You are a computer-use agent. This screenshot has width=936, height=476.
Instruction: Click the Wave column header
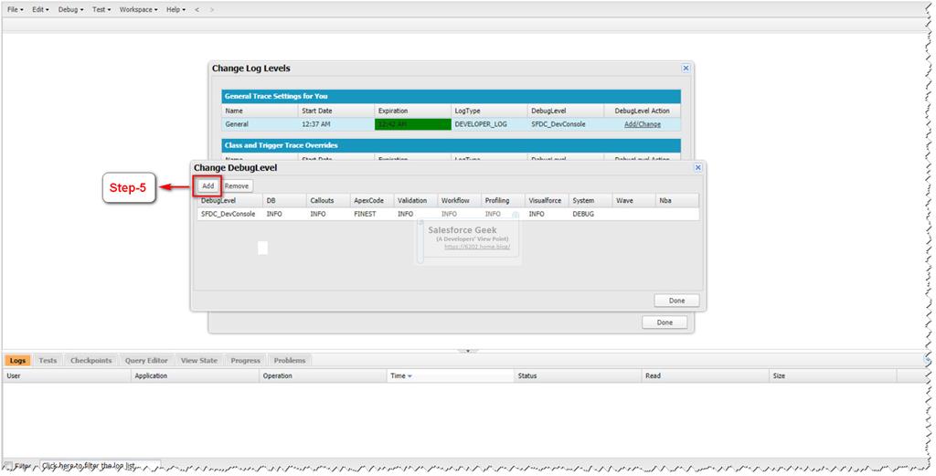click(x=633, y=200)
